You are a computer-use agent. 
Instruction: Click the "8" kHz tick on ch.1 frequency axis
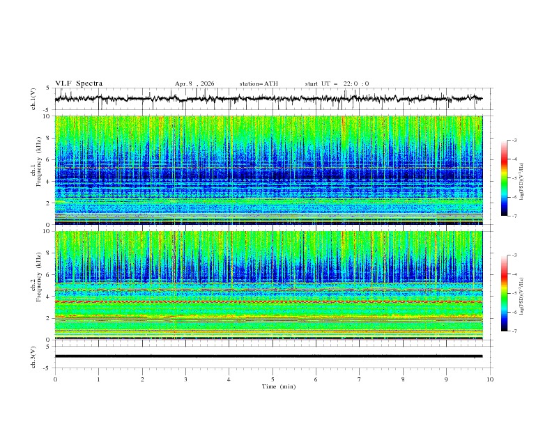pos(48,138)
